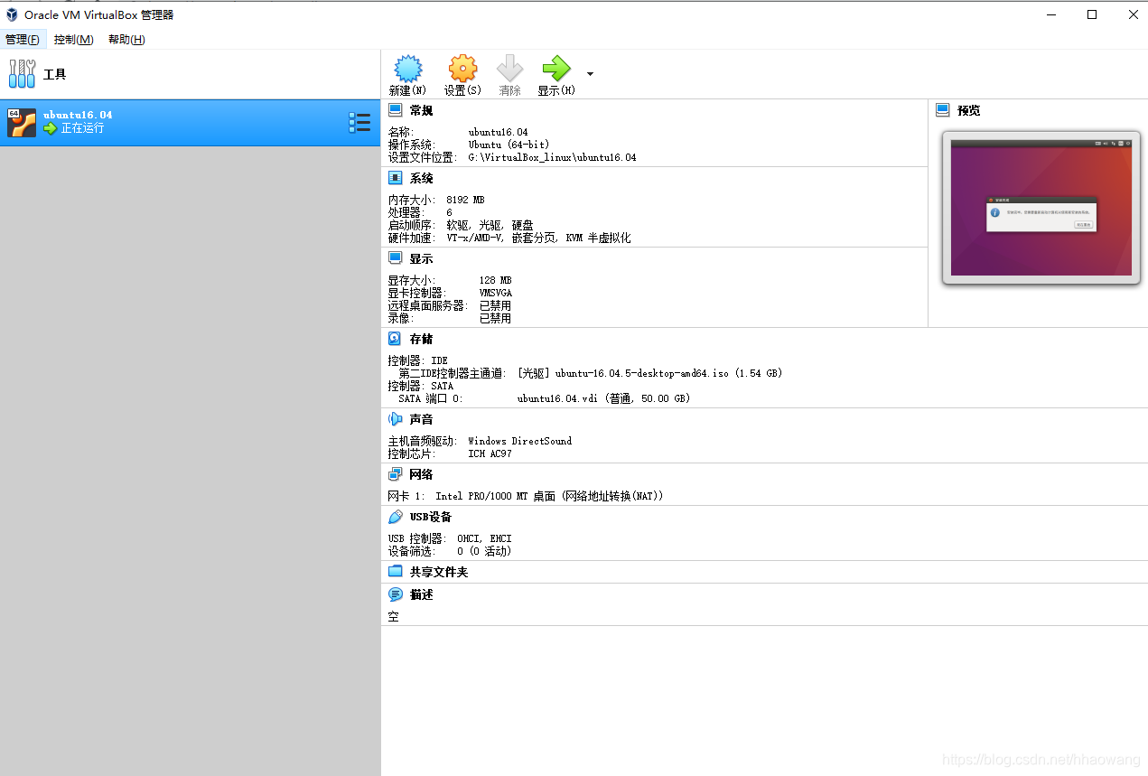This screenshot has height=776, width=1148.
Task: Click the 显示(H) green arrow icon
Action: click(556, 69)
